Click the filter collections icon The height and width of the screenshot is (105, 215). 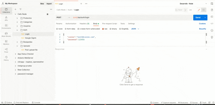pyautogui.click(x=21, y=9)
